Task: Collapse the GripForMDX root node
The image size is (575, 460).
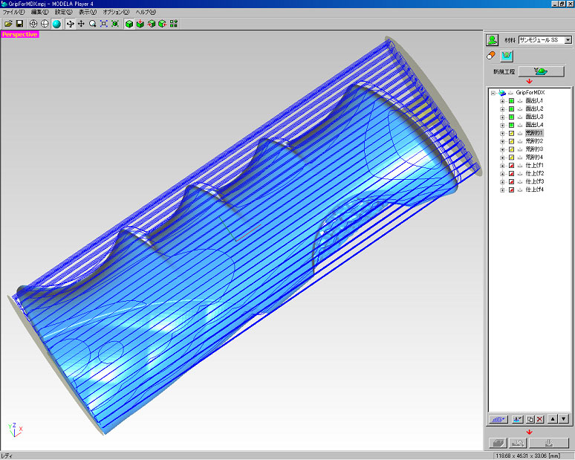Action: coord(493,92)
